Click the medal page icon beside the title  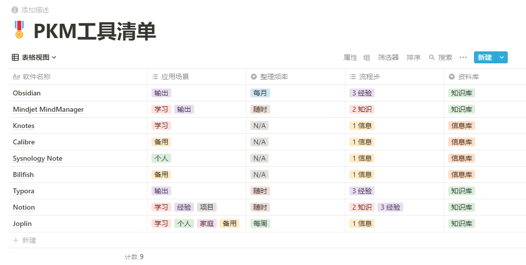(x=19, y=30)
